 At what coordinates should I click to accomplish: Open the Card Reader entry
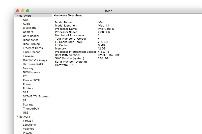[x=31, y=36]
